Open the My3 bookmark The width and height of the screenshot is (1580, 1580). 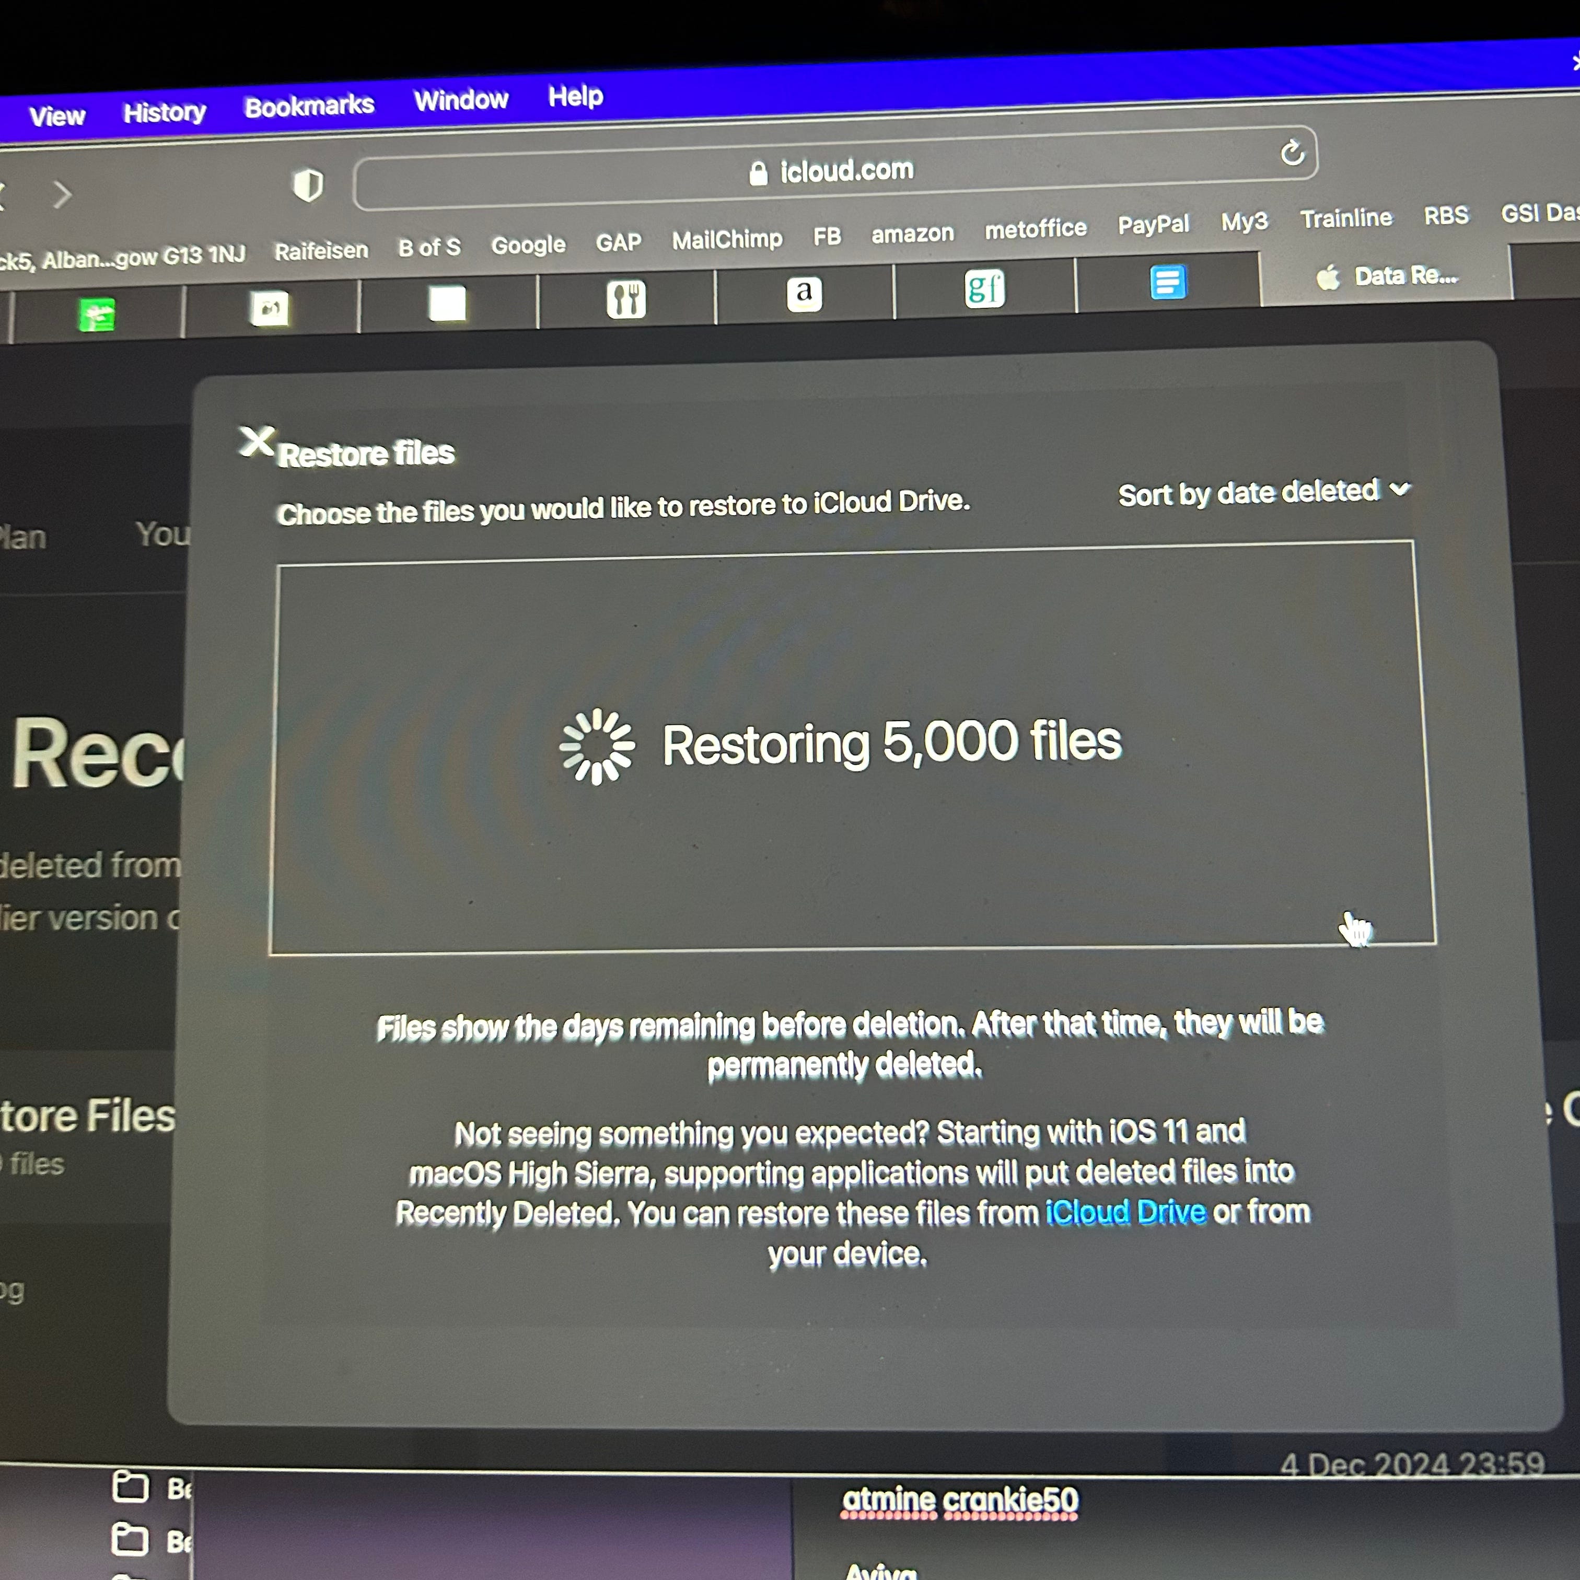click(x=1244, y=222)
